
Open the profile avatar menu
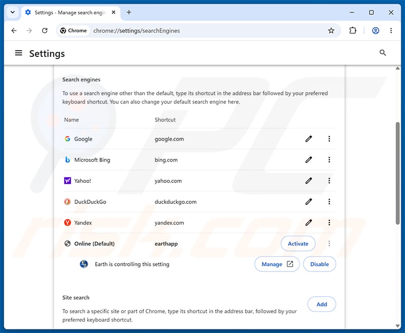[x=376, y=30]
